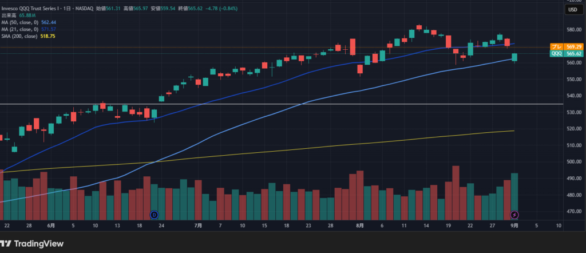Click the 14 date axis label
586x253 pixels.
[426, 226]
